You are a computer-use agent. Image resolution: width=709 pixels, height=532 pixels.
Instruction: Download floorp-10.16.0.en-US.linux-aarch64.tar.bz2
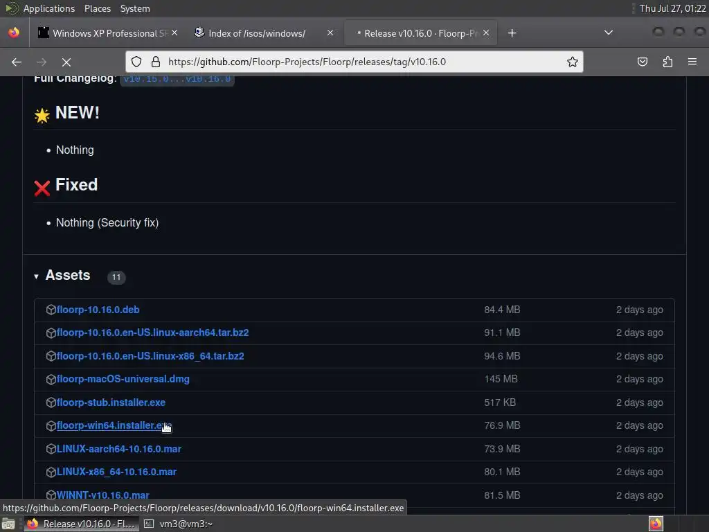(153, 332)
